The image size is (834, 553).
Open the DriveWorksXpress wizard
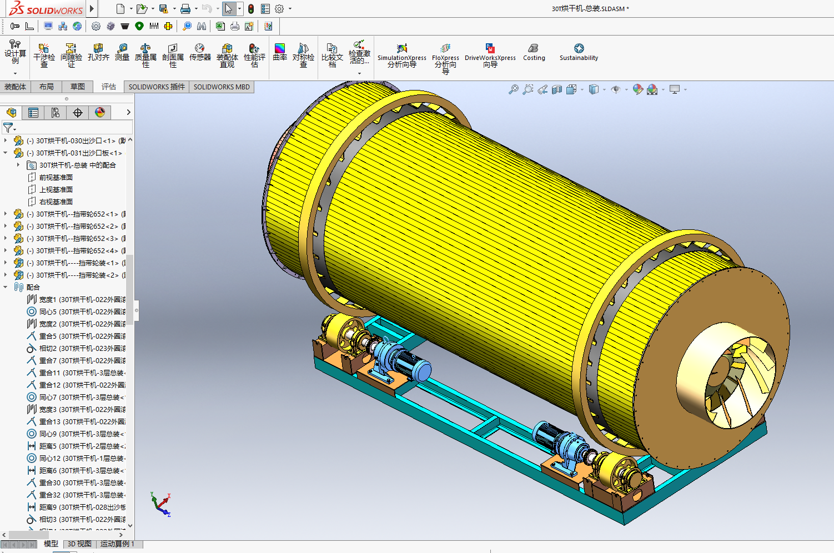[490, 56]
